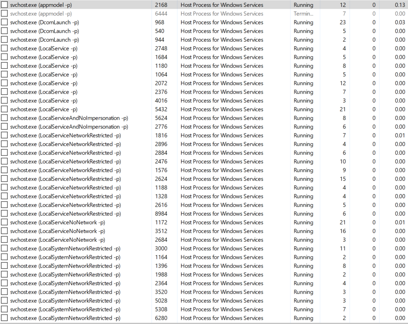Check the LocalService process with PID 2748
Screen dimensions: 408x324
pyautogui.click(x=4, y=48)
